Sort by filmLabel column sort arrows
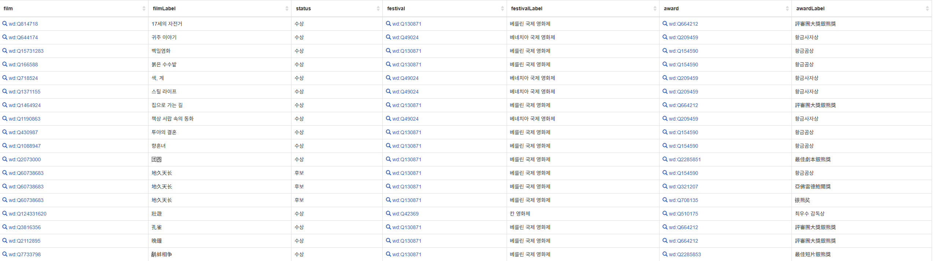 (287, 8)
